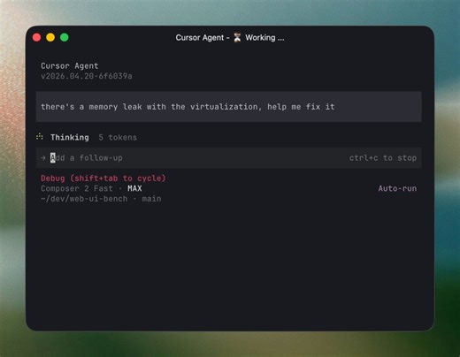This screenshot has height=357, width=460.
Task: Click the 'Auto-run' status label
Action: coord(397,188)
